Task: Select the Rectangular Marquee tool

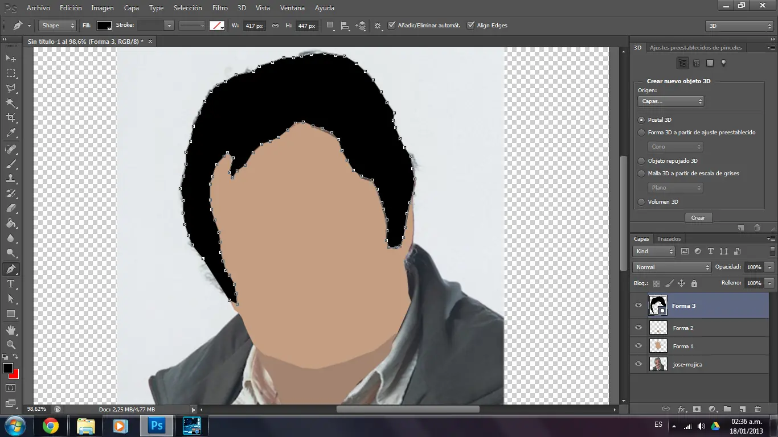Action: coord(10,73)
